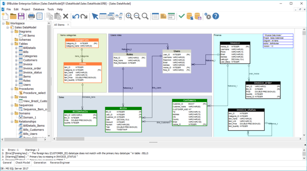Click the Redo arrow icon
The width and height of the screenshot is (307, 171).
click(x=84, y=16)
